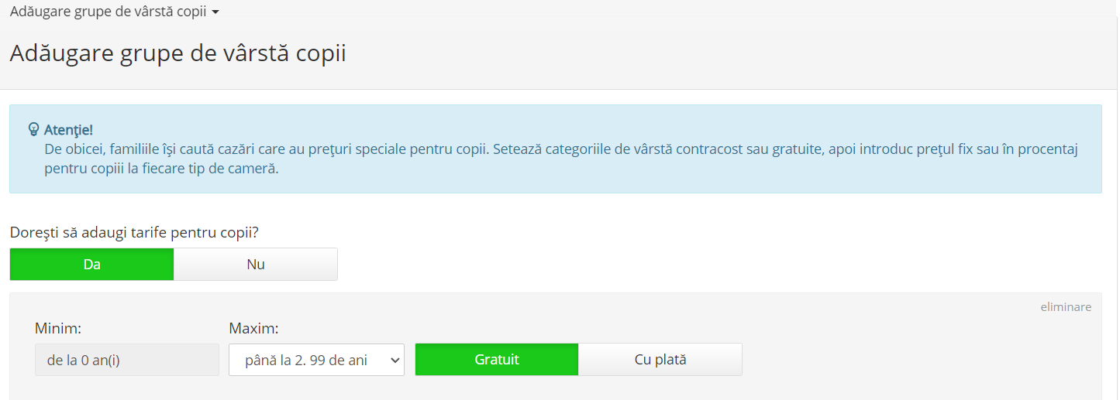Select Nu for children's rates
The width and height of the screenshot is (1120, 400).
(256, 264)
